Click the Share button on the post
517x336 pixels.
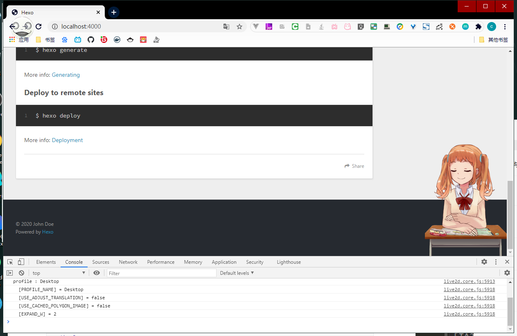tap(354, 166)
